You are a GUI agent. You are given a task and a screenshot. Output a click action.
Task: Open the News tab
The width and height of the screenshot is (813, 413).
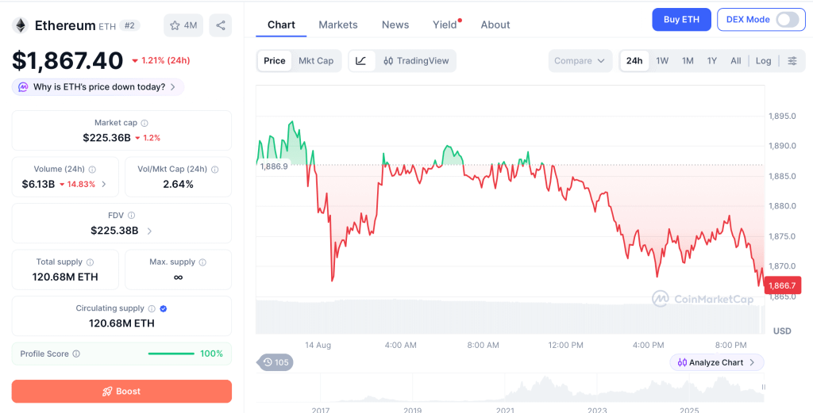[395, 25]
